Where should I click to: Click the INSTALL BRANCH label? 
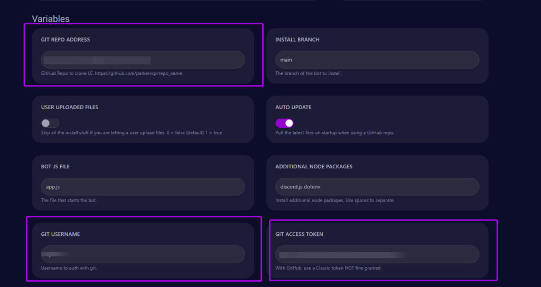297,40
